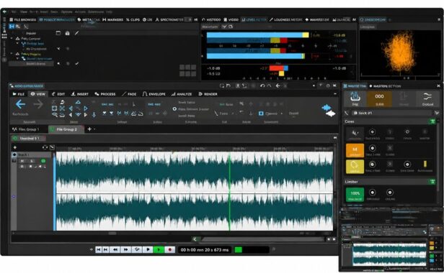This screenshot has width=444, height=273.
Task: Open the preset field in Master Section
Action: click(392, 113)
